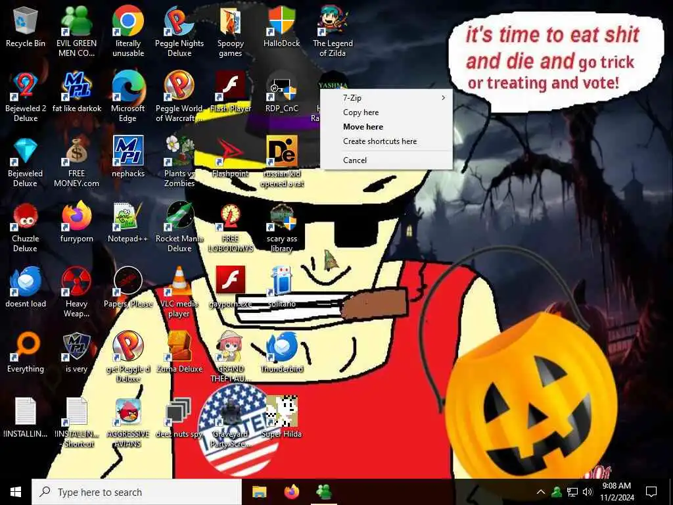Select the Peggle Nights Deluxe icon
This screenshot has height=505, width=673.
179,22
